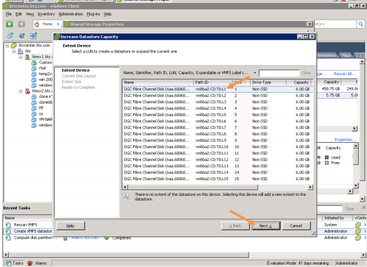This screenshot has width=367, height=267.
Task: Select disk row with path vmhba2:C0:T0:L5
Action: pos(217,115)
